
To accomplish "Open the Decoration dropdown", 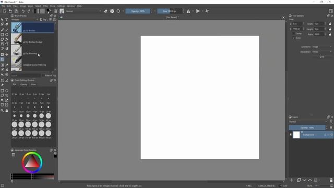I will point(322,52).
